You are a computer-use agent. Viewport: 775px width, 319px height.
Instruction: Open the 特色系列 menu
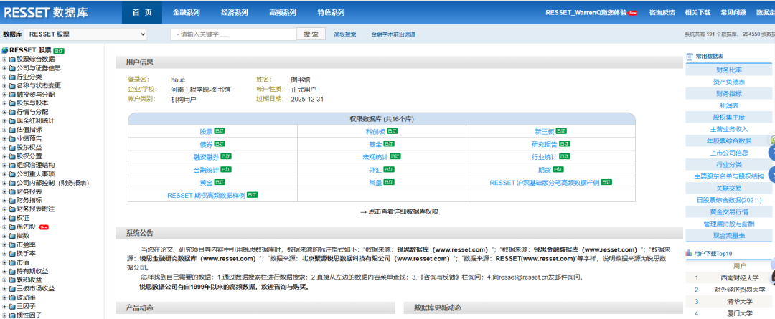(331, 13)
